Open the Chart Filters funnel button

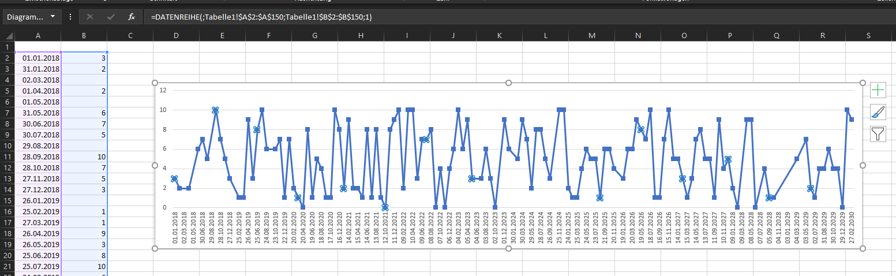click(x=878, y=135)
